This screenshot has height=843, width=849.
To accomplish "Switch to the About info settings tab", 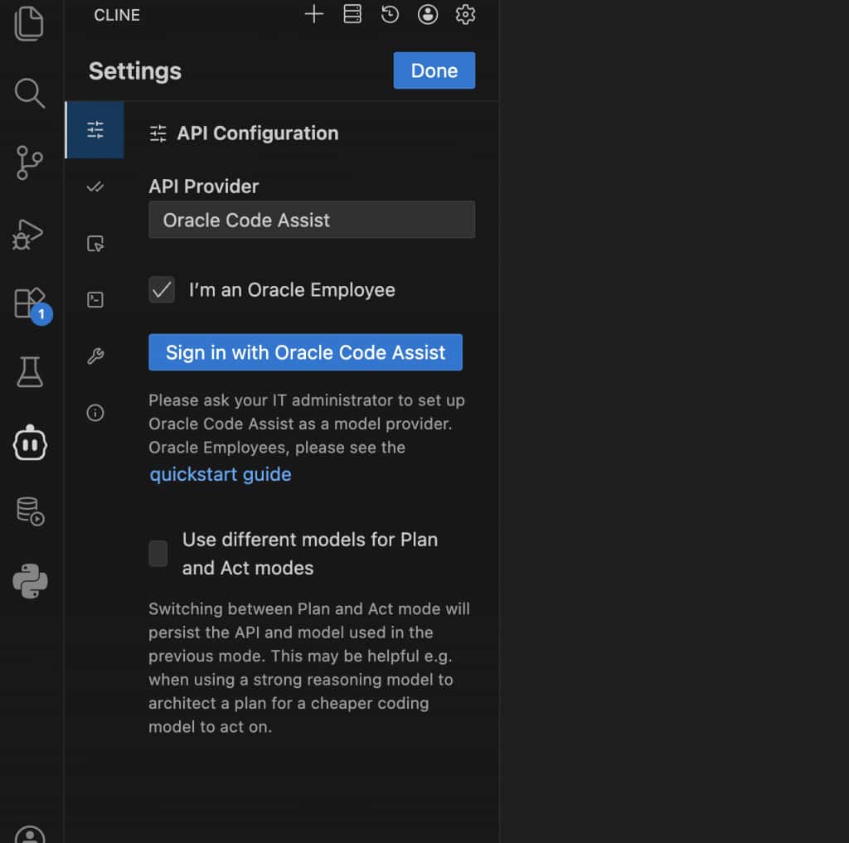I will 95,413.
